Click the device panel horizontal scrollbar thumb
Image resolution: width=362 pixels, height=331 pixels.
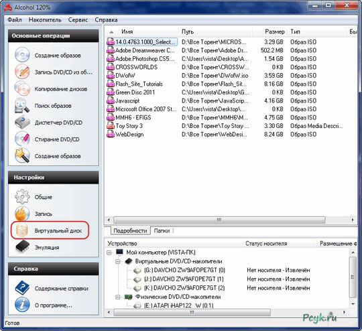(x=192, y=312)
